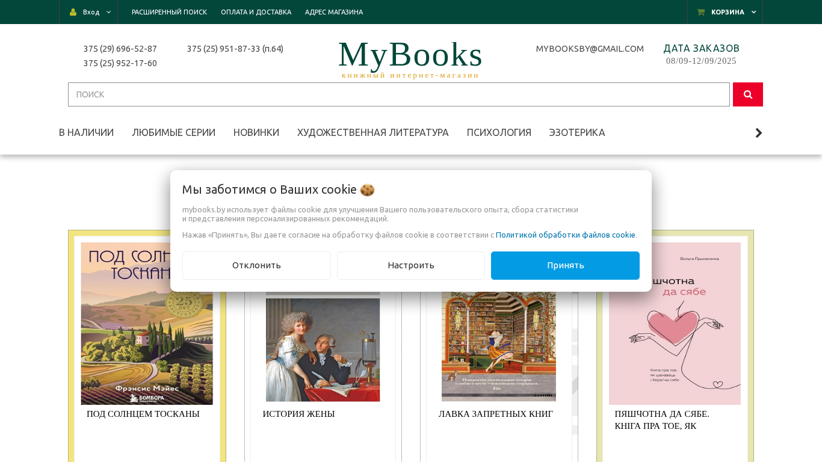Image resolution: width=822 pixels, height=462 pixels.
Task: Open Адрес магазина page
Action: (x=334, y=12)
